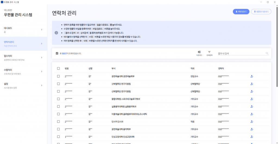Toggle the select-all checkbox in table header

click(58, 69)
